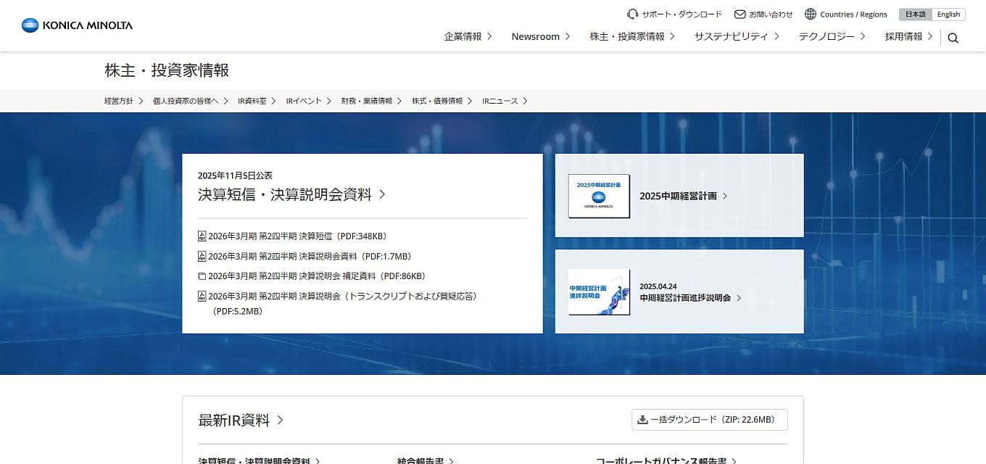Click the Konica Minolta logo

pos(77,25)
